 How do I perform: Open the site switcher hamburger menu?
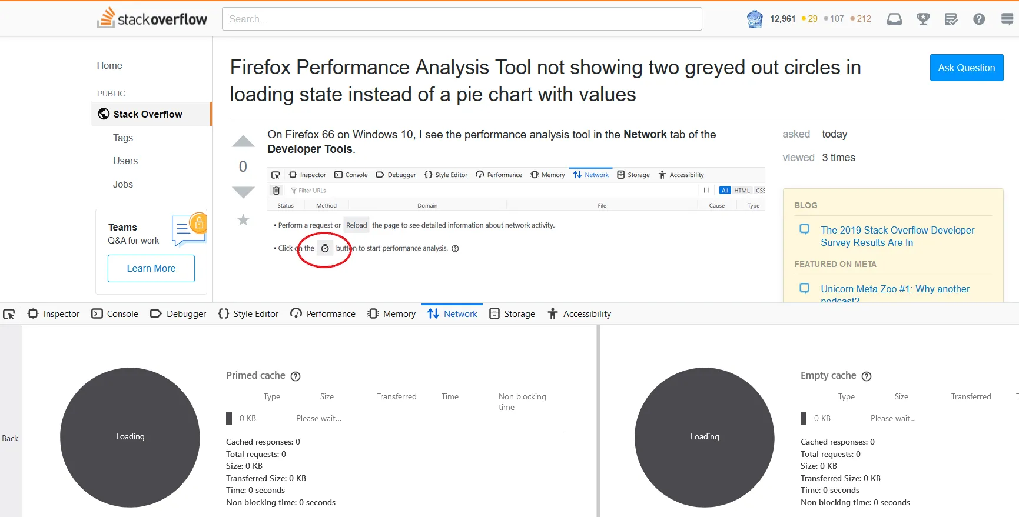[1007, 19]
